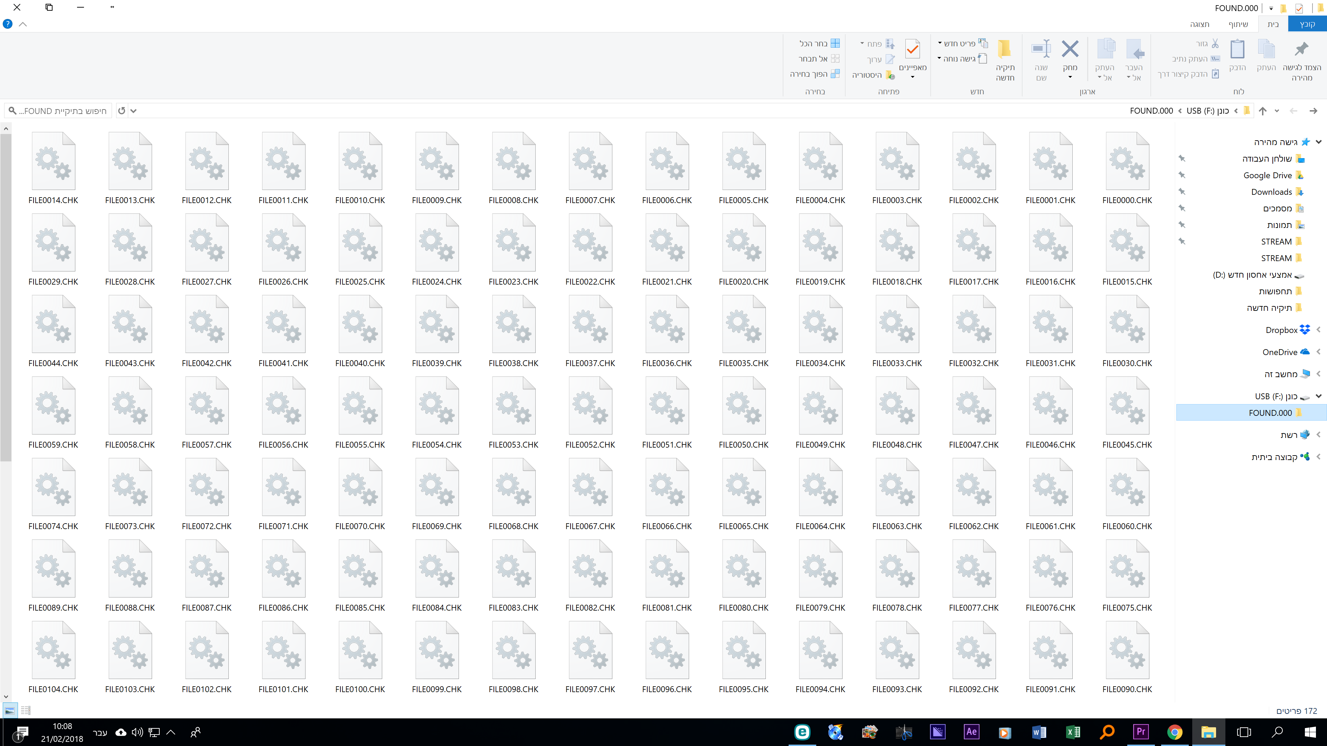The width and height of the screenshot is (1327, 746).
Task: Click the scrollbar up arrow of file list
Action: tap(6, 129)
